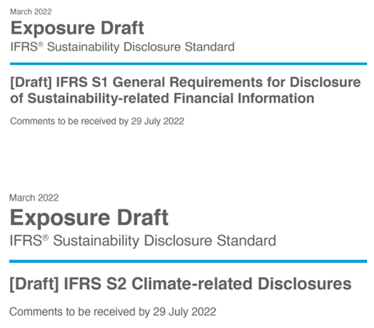Image resolution: width=374 pixels, height=328 pixels.
Task: Click the Sustainability-related Financial Information title line
Action: coord(162,98)
